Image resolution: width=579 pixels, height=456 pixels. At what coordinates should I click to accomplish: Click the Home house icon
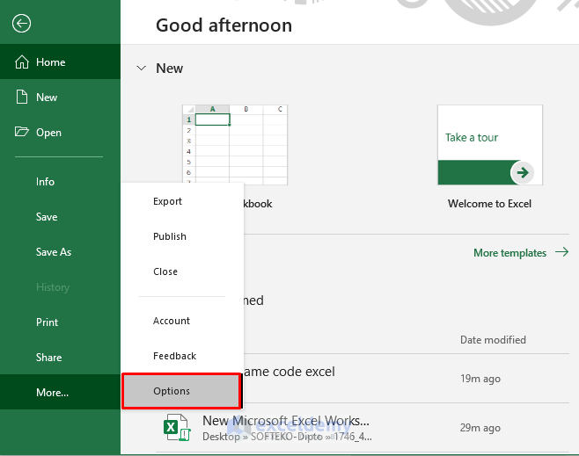(22, 62)
